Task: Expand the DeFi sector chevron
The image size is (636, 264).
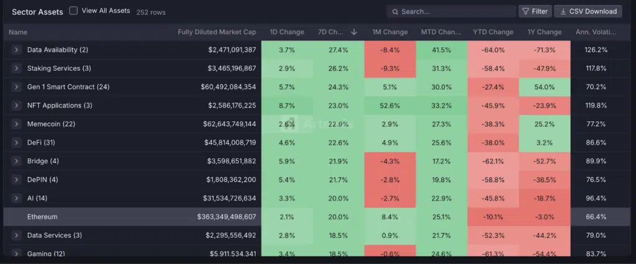Action: coord(16,143)
